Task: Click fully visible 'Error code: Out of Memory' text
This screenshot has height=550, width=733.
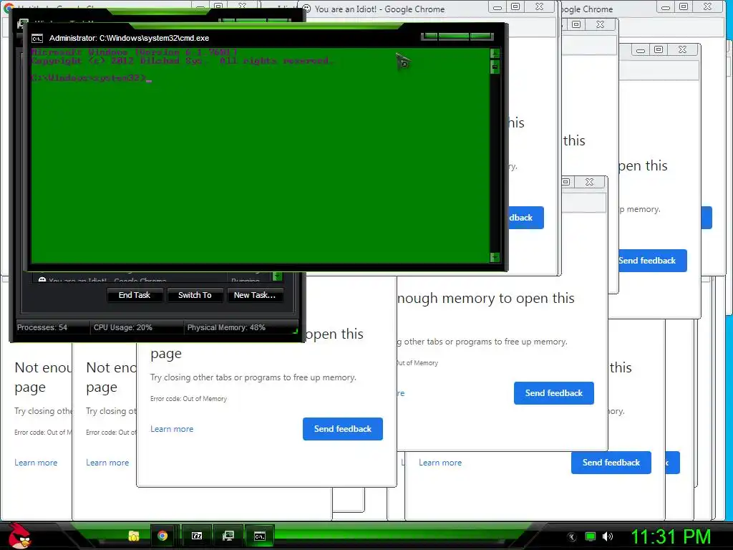Action: pyautogui.click(x=188, y=399)
